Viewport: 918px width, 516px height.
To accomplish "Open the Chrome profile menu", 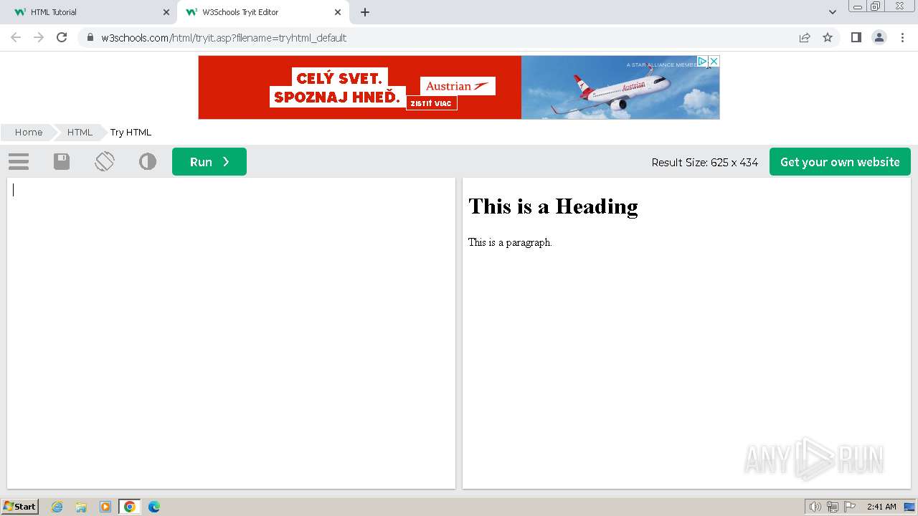I will click(879, 37).
